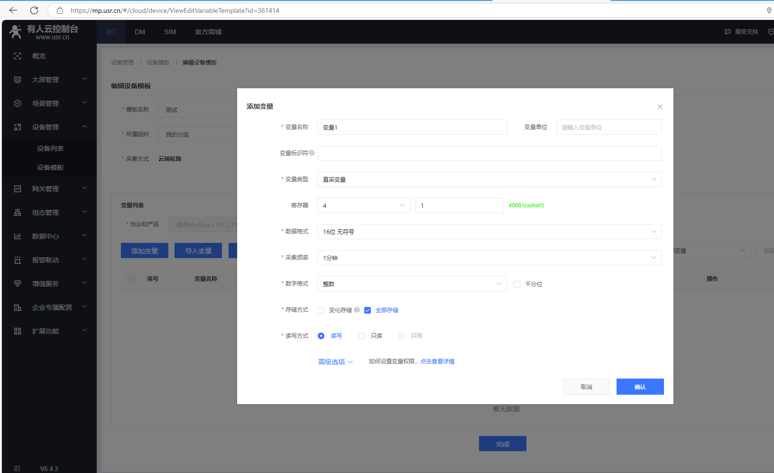This screenshot has height=473, width=774.
Task: Click the 变量单位 input field
Action: pyautogui.click(x=609, y=127)
